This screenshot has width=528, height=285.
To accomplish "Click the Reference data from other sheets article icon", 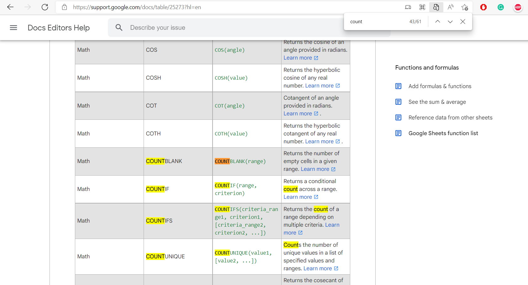I will click(399, 118).
